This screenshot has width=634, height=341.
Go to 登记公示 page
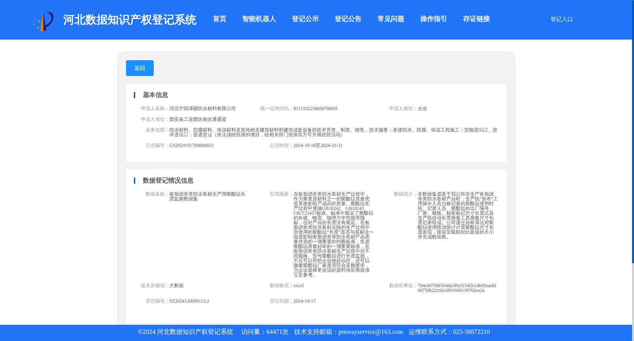(x=305, y=19)
